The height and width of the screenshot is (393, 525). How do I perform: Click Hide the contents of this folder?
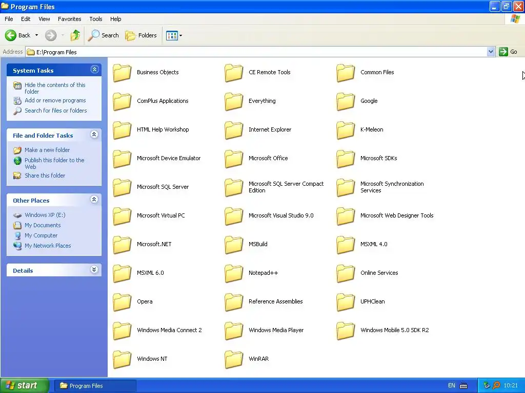pos(55,88)
